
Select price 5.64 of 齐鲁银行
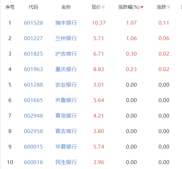pos(99,100)
